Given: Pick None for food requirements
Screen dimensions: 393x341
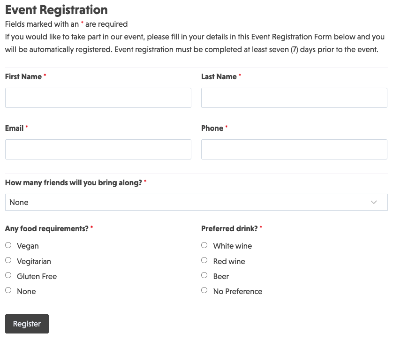Looking at the screenshot, I should (8, 290).
